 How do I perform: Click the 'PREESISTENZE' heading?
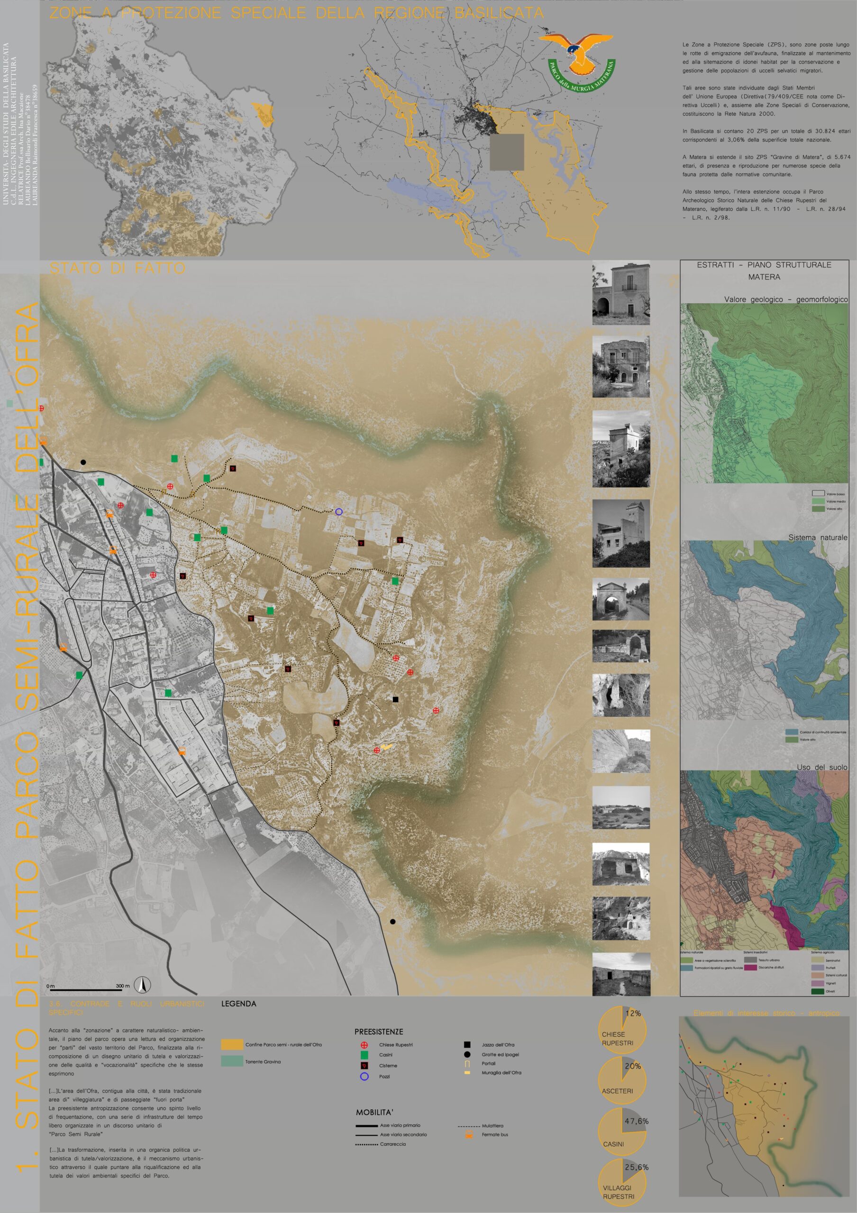coord(379,1032)
